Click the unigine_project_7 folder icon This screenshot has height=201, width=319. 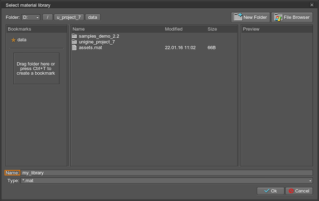[75, 42]
